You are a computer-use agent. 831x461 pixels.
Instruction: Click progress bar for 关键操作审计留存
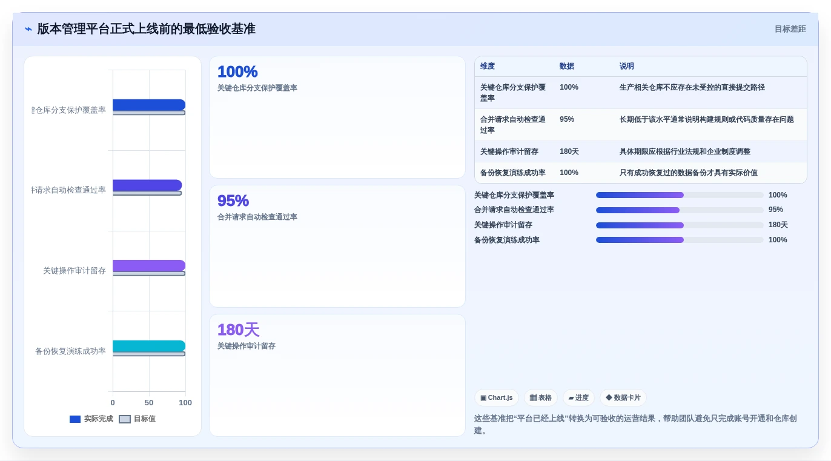[x=680, y=225]
